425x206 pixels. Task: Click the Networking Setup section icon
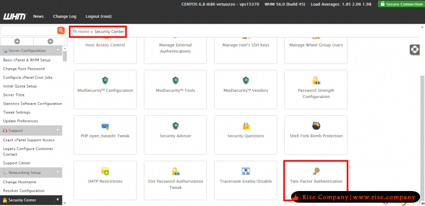click(5, 173)
